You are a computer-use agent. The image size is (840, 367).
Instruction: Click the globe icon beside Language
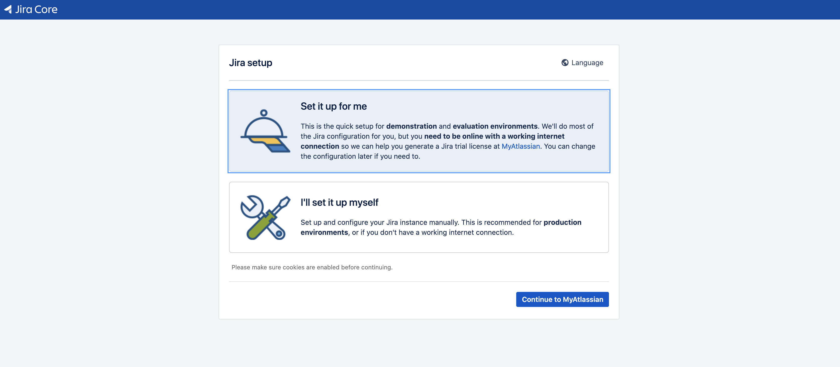[x=565, y=63]
